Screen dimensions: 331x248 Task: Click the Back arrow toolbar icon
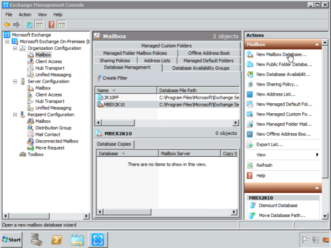7,25
